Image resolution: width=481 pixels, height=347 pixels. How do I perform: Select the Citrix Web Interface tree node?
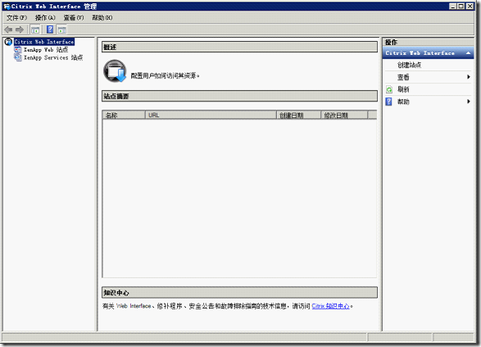[x=44, y=42]
